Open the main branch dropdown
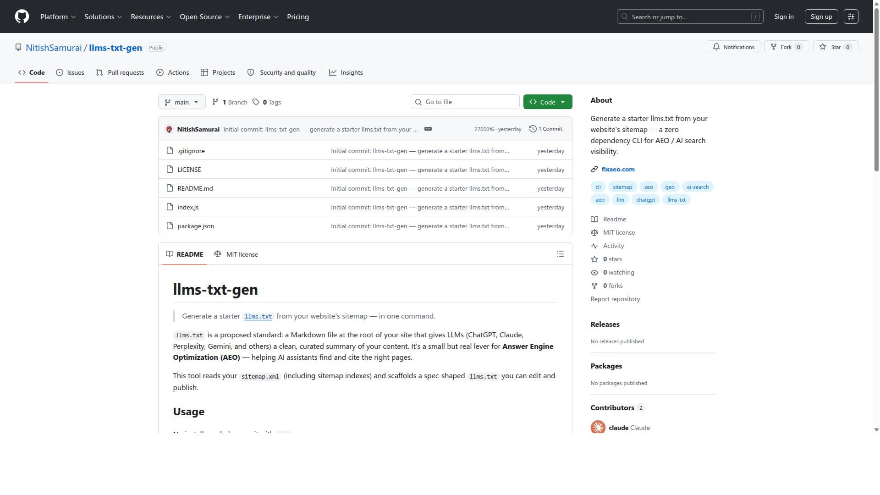 (181, 102)
